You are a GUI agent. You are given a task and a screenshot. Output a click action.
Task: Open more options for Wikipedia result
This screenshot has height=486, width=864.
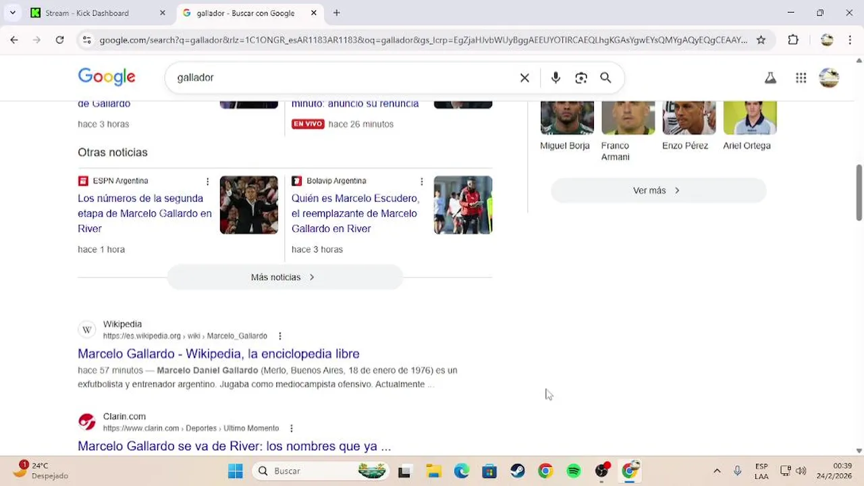pyautogui.click(x=280, y=336)
